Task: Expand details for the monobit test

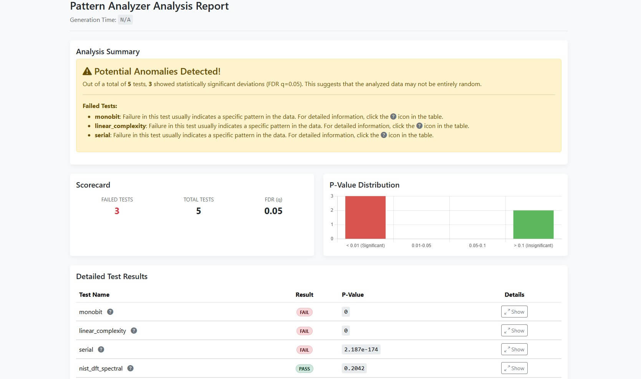Action: pyautogui.click(x=514, y=312)
